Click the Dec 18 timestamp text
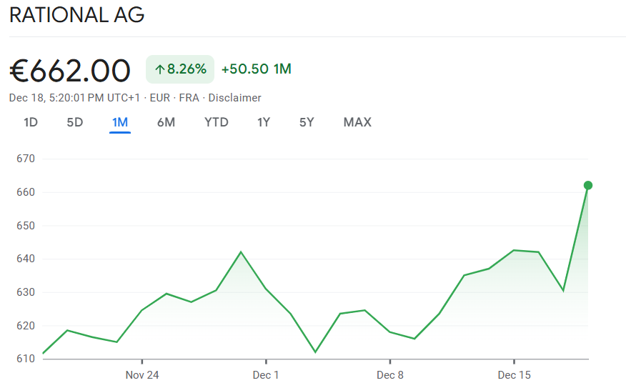Image resolution: width=626 pixels, height=388 pixels. click(x=75, y=98)
